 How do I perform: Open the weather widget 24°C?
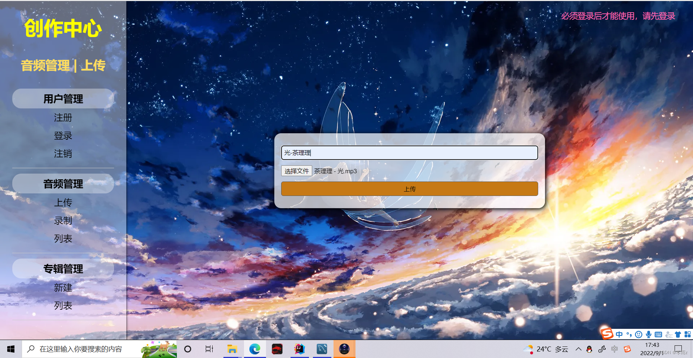coord(546,349)
